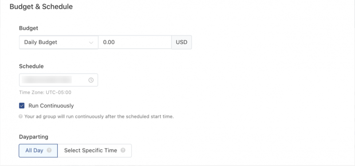This screenshot has width=355, height=166.
Task: Click help icon beside Select Specific Time
Action: 123,150
